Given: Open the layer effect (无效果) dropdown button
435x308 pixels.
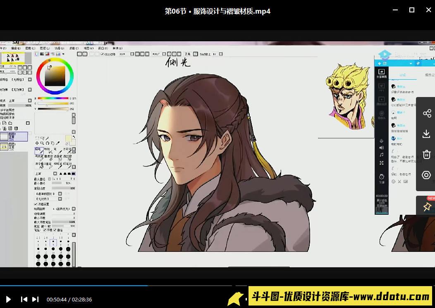Looking at the screenshot, I should (x=30, y=90).
